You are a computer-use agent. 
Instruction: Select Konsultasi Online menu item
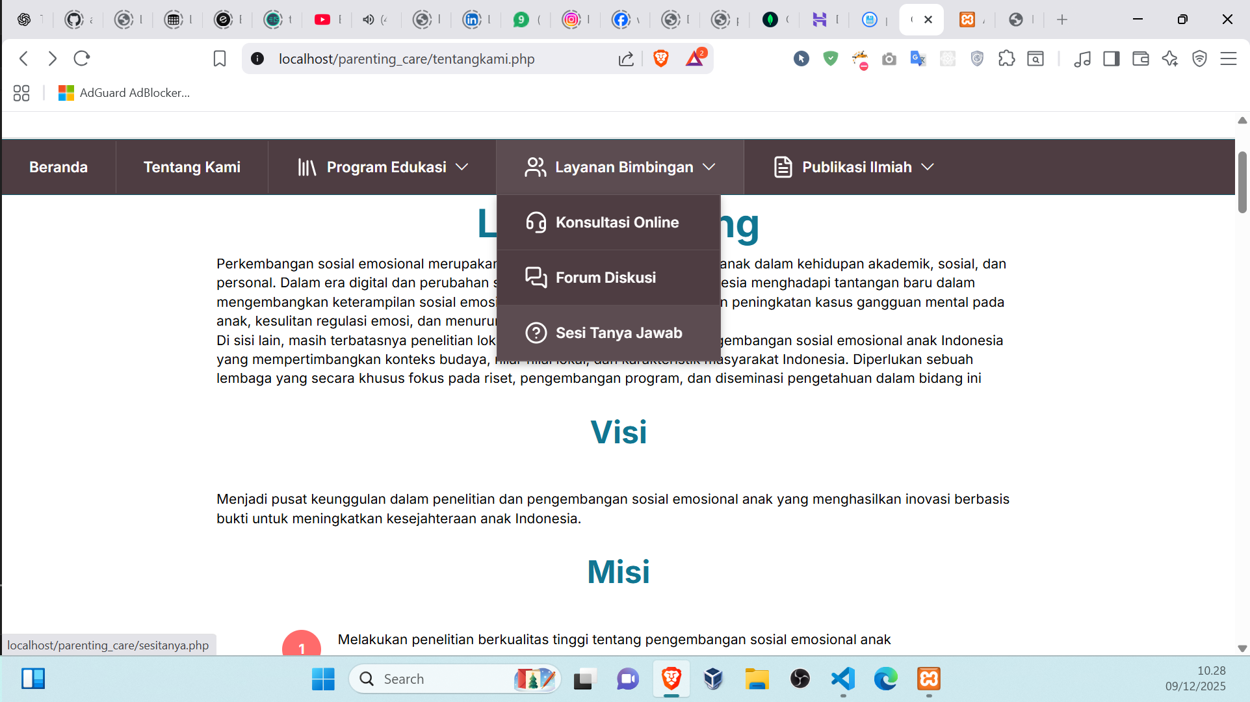[x=616, y=222]
